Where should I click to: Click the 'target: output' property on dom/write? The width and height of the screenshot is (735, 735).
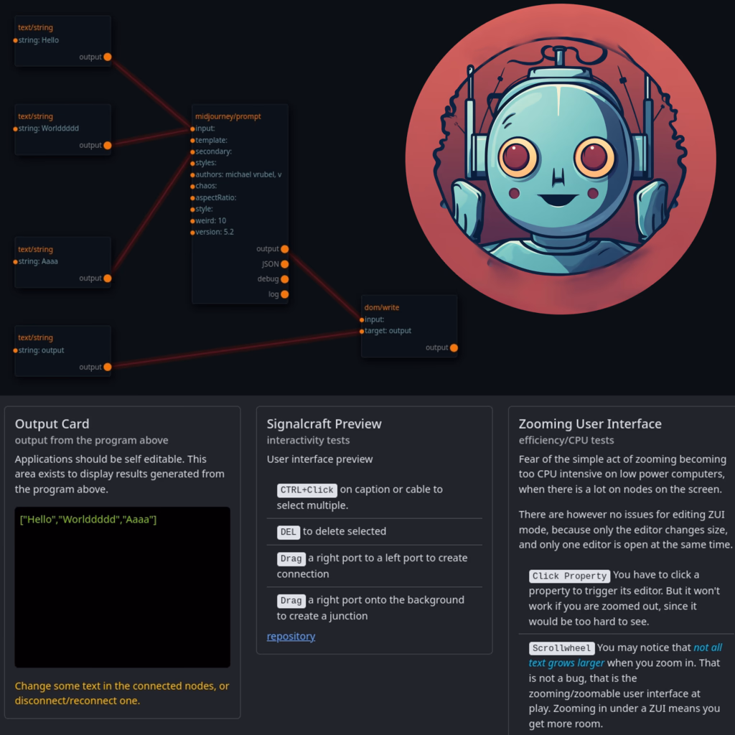click(x=388, y=331)
